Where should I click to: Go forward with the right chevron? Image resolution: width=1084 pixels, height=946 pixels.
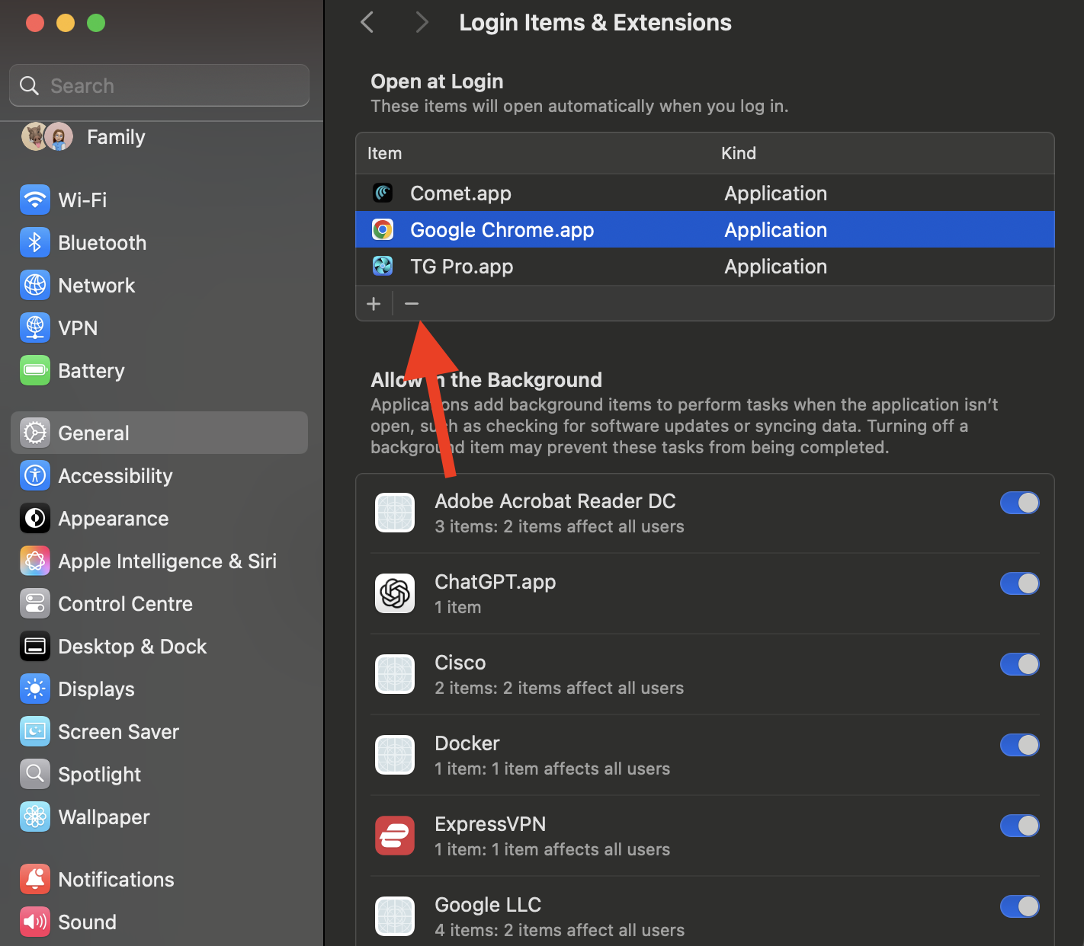pos(422,22)
